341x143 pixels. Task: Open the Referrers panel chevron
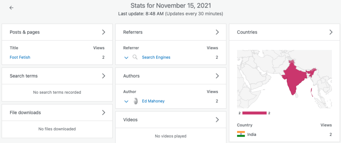(217, 32)
